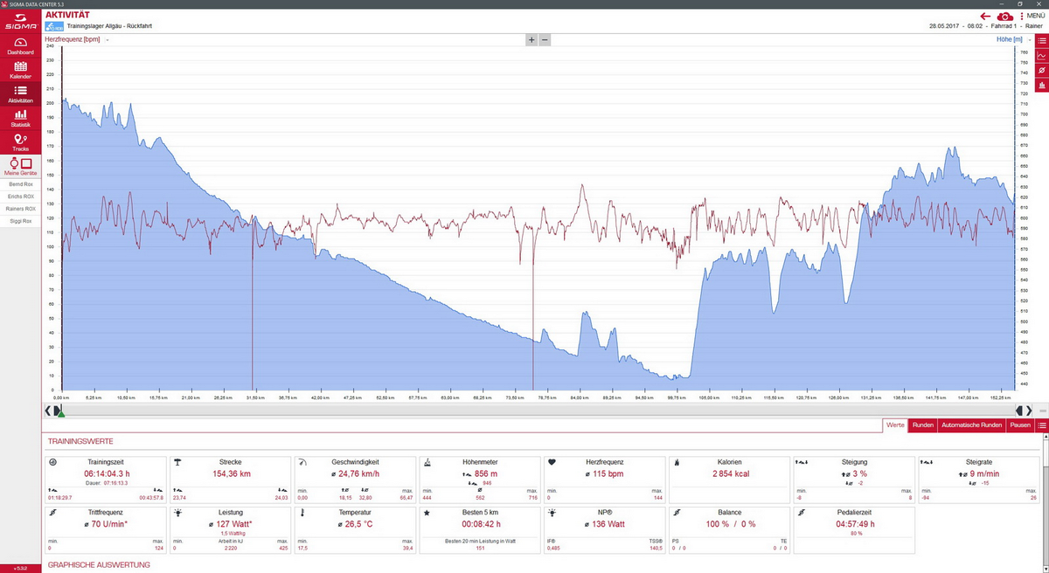1049x573 pixels.
Task: Expand the Herzfrequenz [bpm] axis dropdown
Action: [108, 40]
